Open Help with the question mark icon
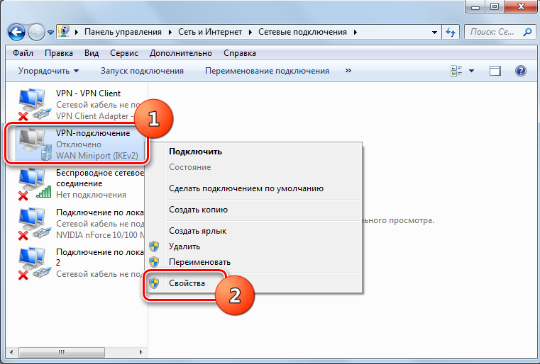 coord(521,71)
